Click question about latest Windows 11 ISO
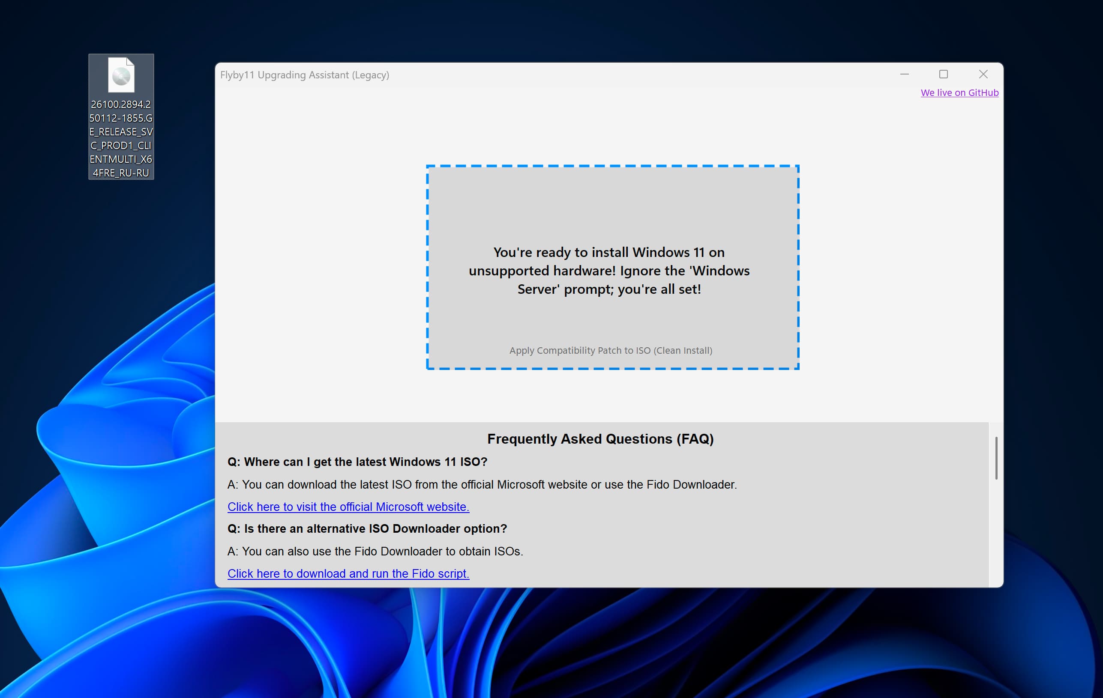This screenshot has width=1103, height=698. tap(357, 462)
